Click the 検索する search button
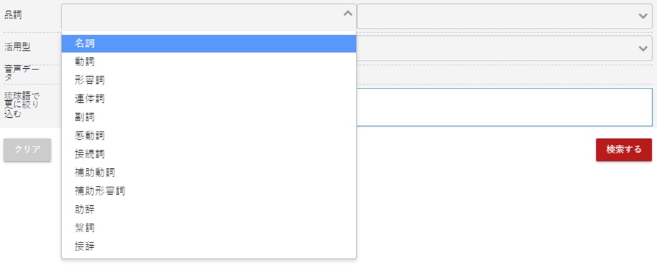 click(624, 150)
